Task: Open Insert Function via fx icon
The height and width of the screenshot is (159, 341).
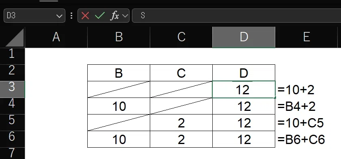Action: click(115, 16)
